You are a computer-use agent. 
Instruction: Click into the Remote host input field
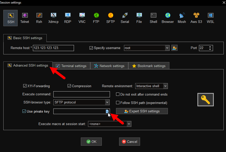coord(53,48)
